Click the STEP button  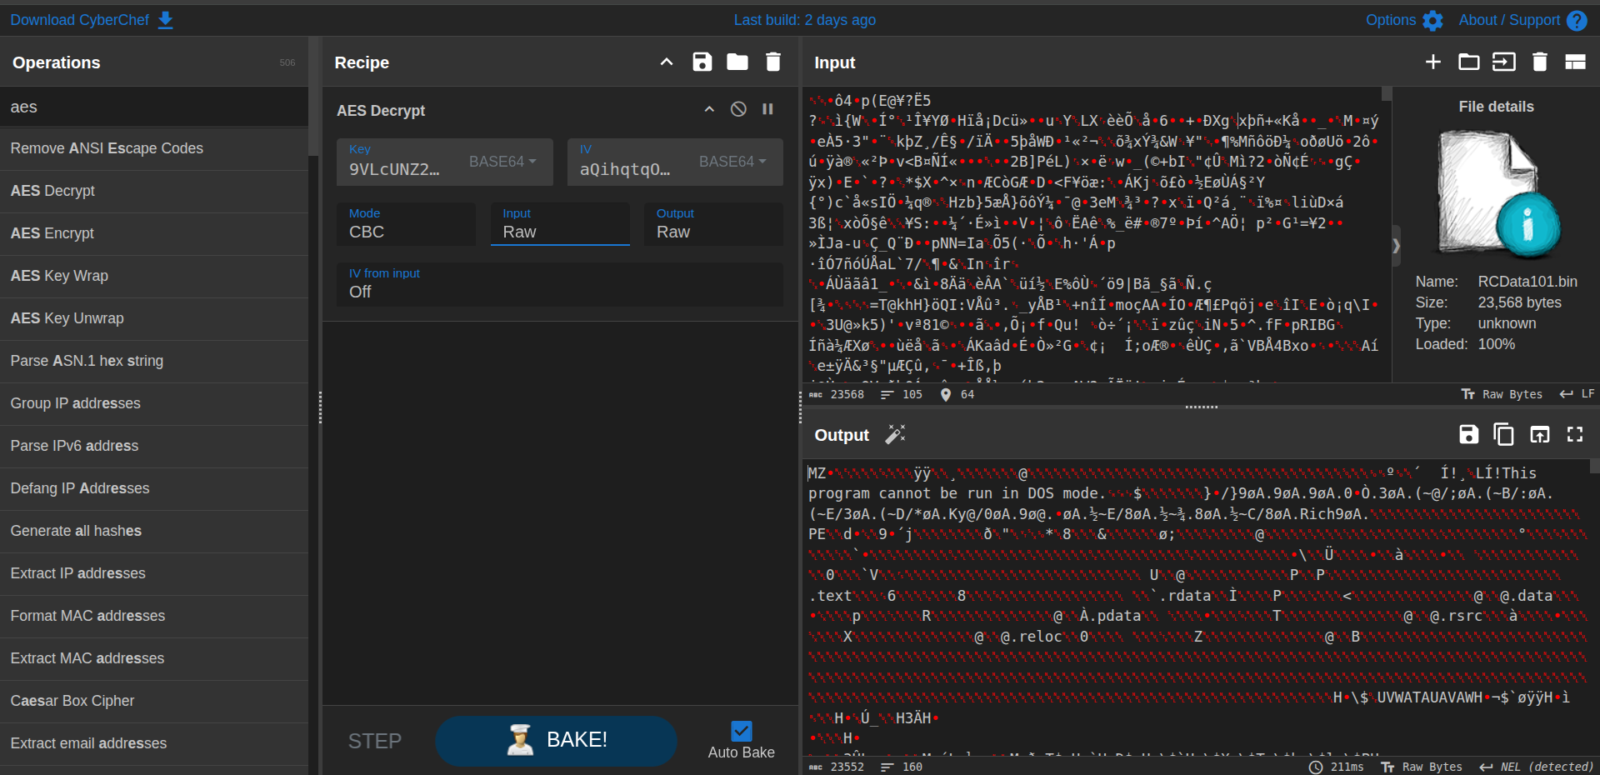pos(375,741)
